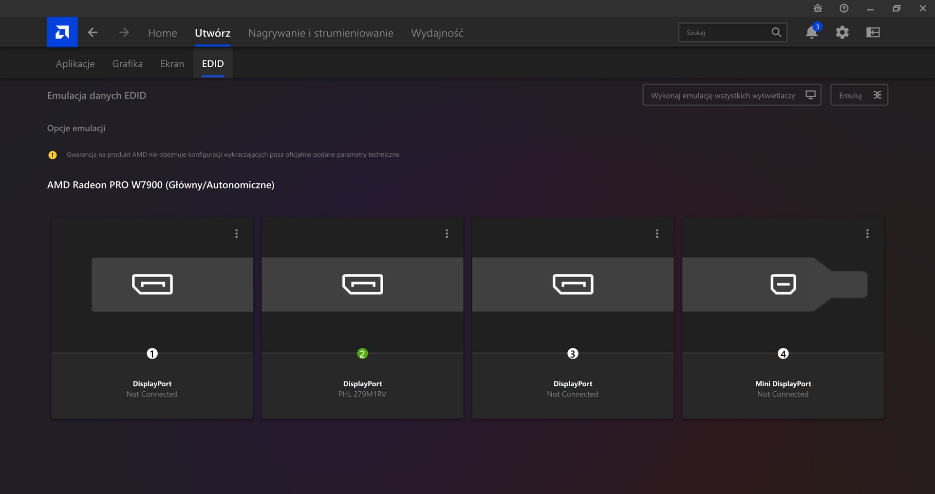This screenshot has height=494, width=935.
Task: Open options menu for PHL 279M1RV card
Action: pyautogui.click(x=447, y=234)
